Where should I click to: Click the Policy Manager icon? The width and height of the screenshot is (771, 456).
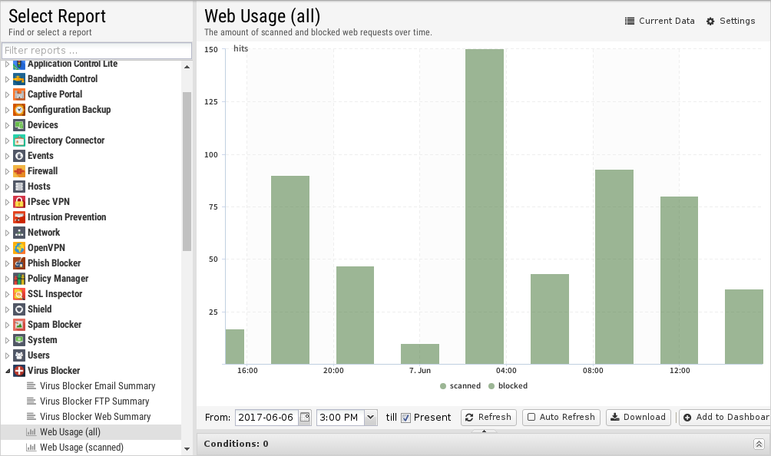18,279
